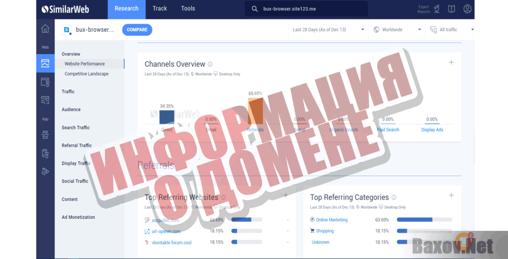The width and height of the screenshot is (508, 259).
Task: Click the Paid Search channel label
Action: pos(388,130)
